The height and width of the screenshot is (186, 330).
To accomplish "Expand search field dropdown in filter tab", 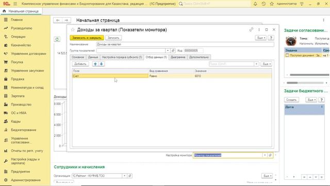I will (256, 64).
